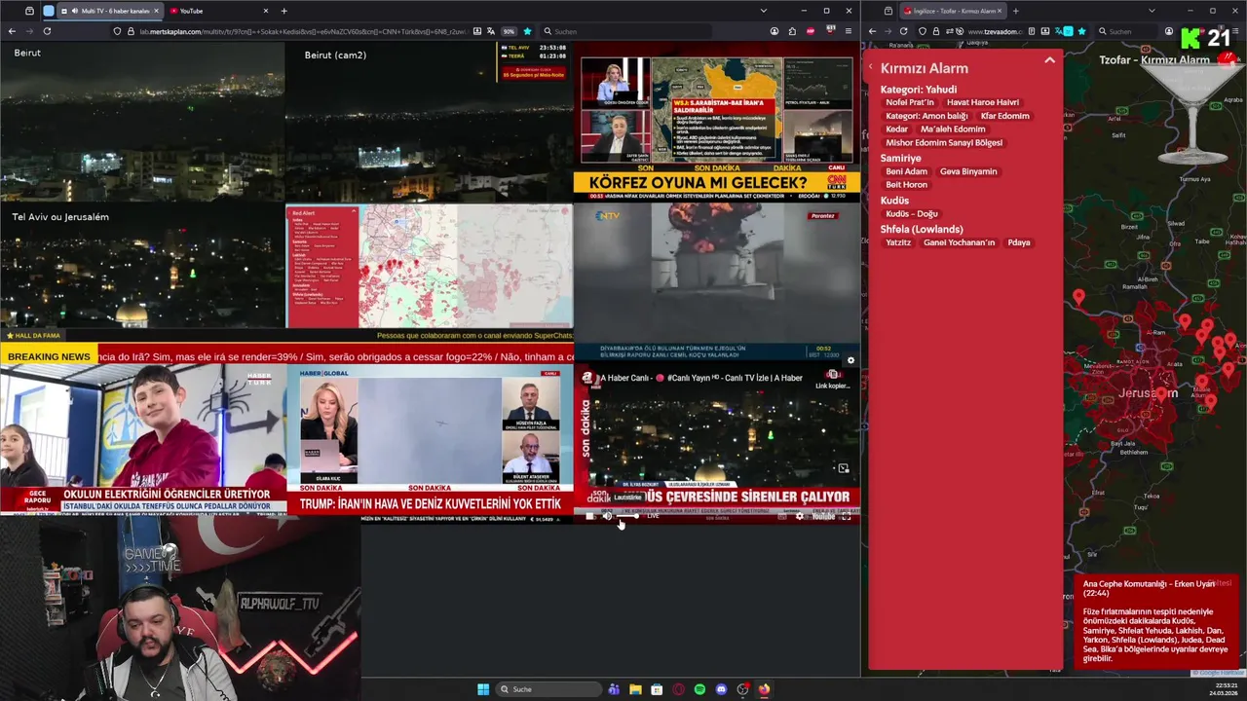The image size is (1247, 701).
Task: Open the Tzofar browser's hamburger menu
Action: (x=1235, y=31)
